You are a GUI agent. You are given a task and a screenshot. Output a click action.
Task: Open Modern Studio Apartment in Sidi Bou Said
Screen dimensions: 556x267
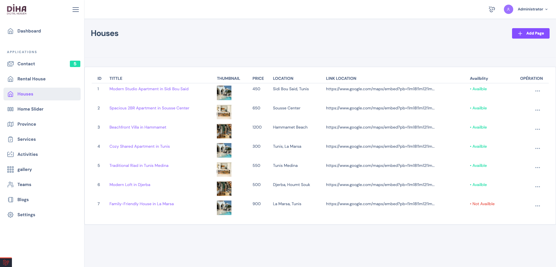149,89
